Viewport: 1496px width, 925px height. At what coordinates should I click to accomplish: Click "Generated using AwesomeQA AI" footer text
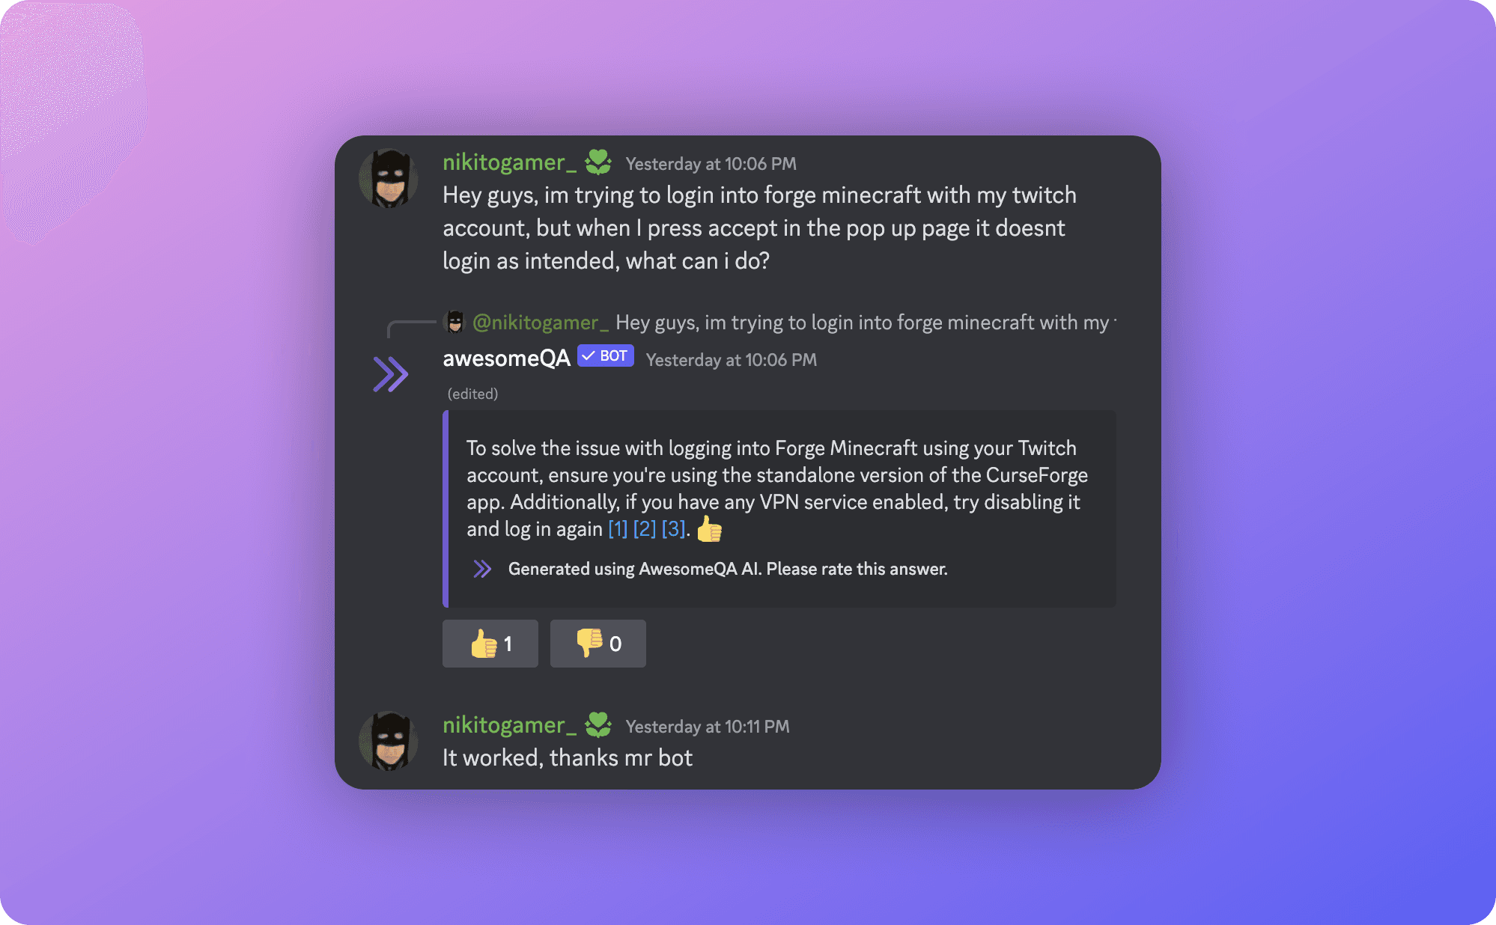[x=727, y=570]
